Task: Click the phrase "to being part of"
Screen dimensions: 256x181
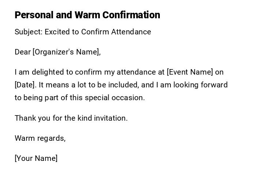Action: tap(40, 98)
